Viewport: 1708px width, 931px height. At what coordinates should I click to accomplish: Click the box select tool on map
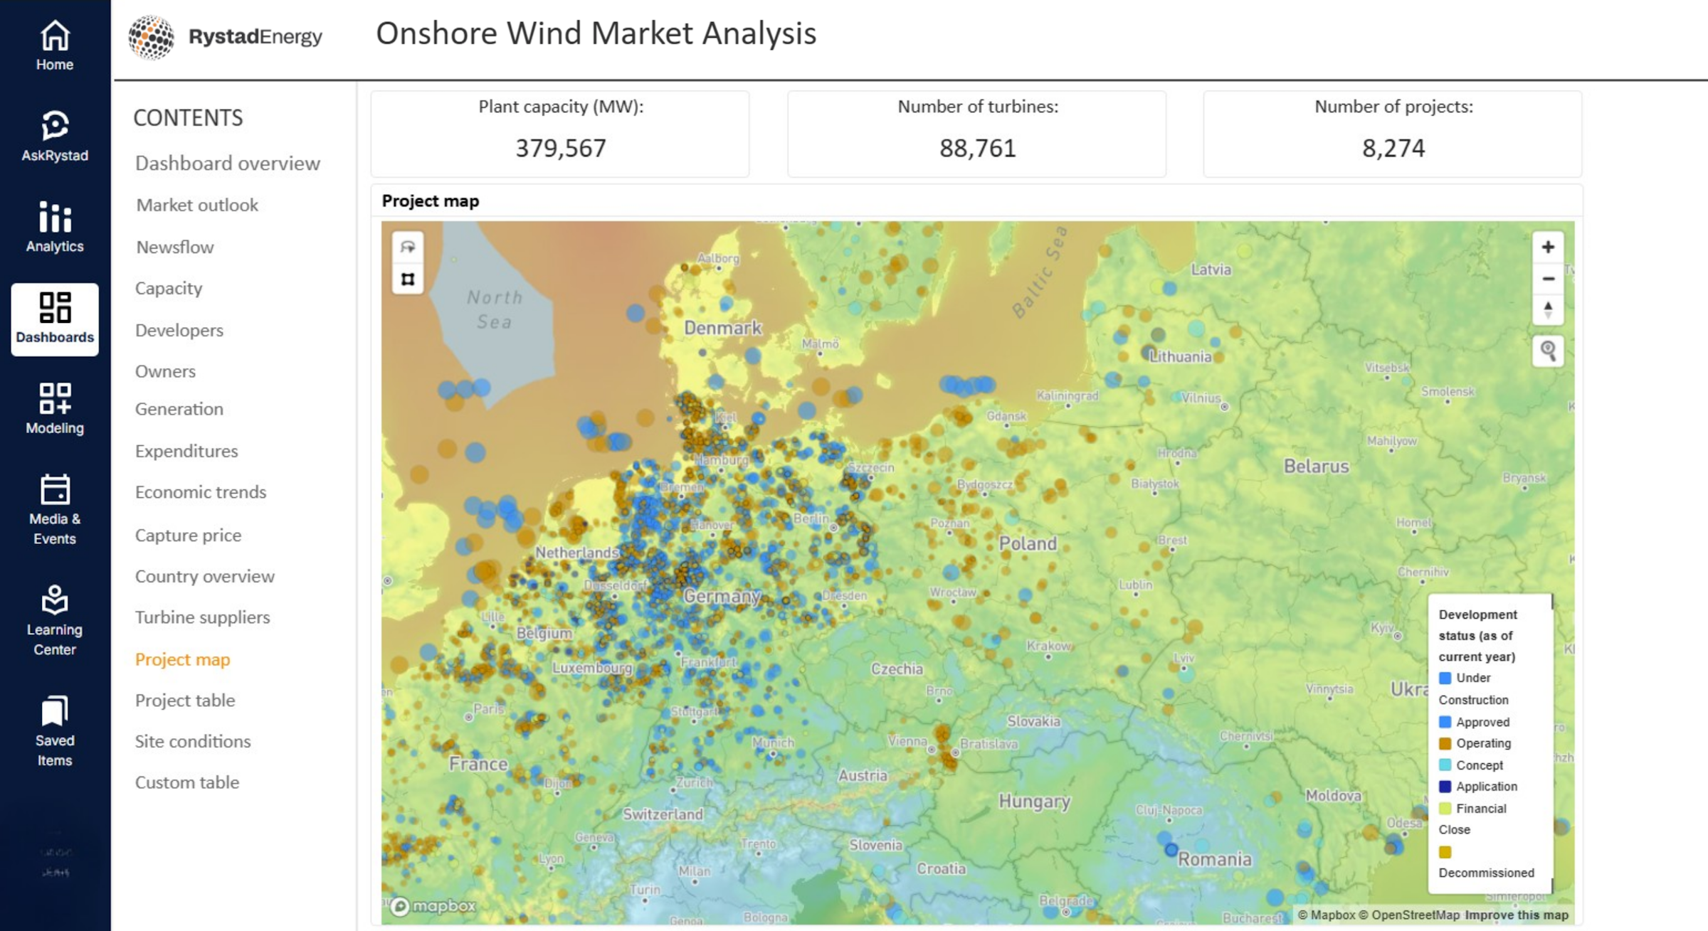408,279
